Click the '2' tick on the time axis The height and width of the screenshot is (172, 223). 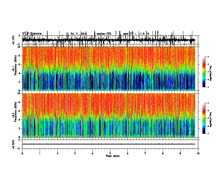57,153
